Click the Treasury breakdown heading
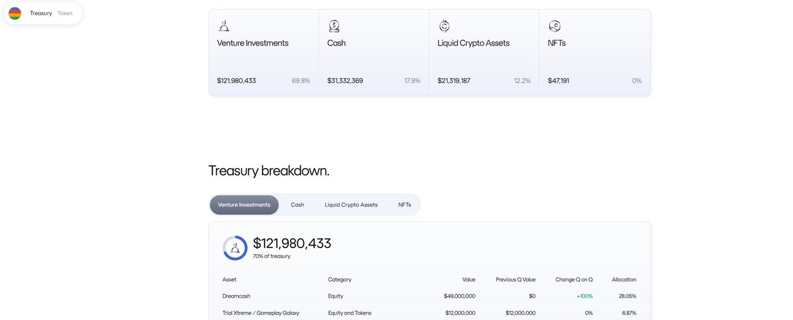This screenshot has width=793, height=320. [x=269, y=170]
